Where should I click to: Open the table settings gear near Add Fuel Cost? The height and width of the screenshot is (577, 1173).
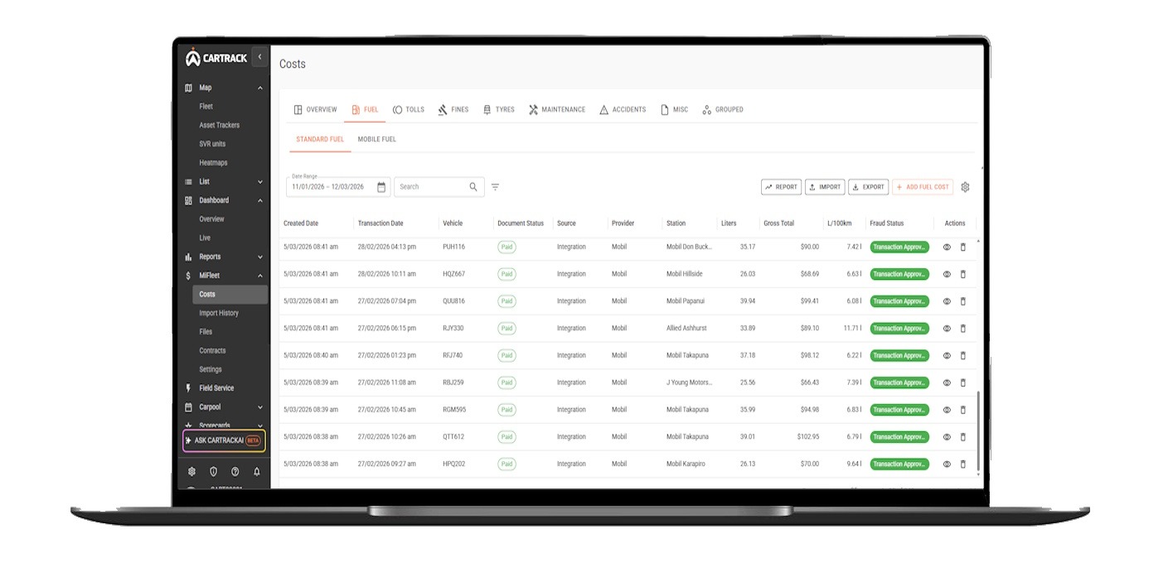tap(966, 186)
